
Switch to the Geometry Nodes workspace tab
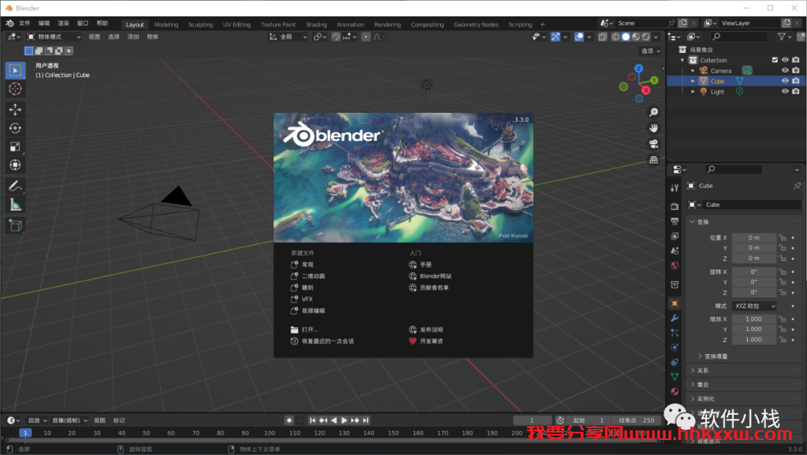coord(476,25)
